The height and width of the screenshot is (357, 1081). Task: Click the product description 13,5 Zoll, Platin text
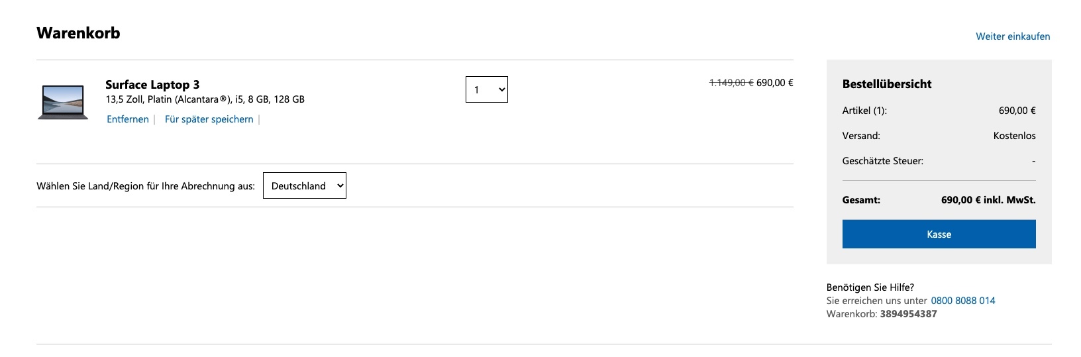205,99
